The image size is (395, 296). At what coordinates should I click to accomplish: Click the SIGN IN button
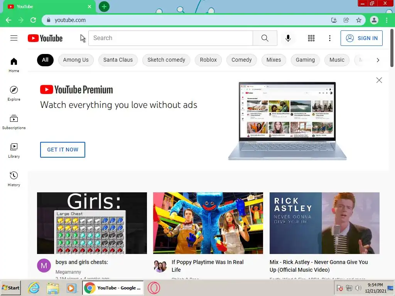361,38
